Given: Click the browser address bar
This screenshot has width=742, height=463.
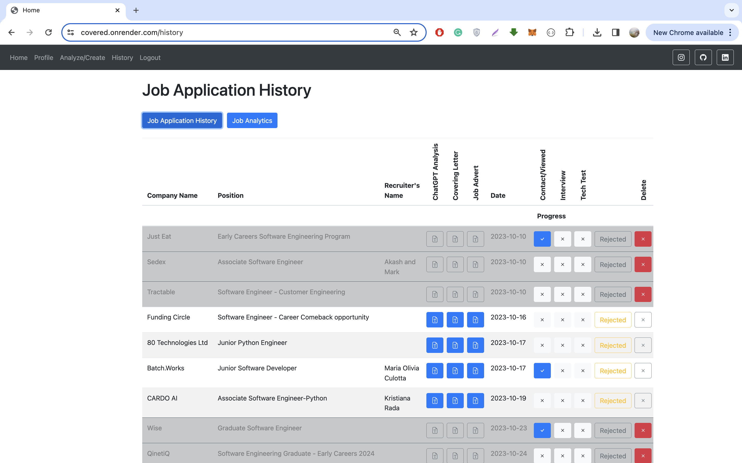Looking at the screenshot, I should click(233, 32).
